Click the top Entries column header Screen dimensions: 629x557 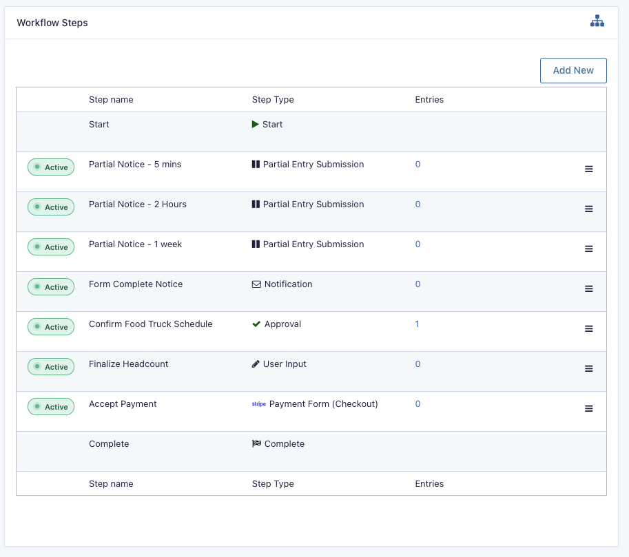click(x=429, y=99)
